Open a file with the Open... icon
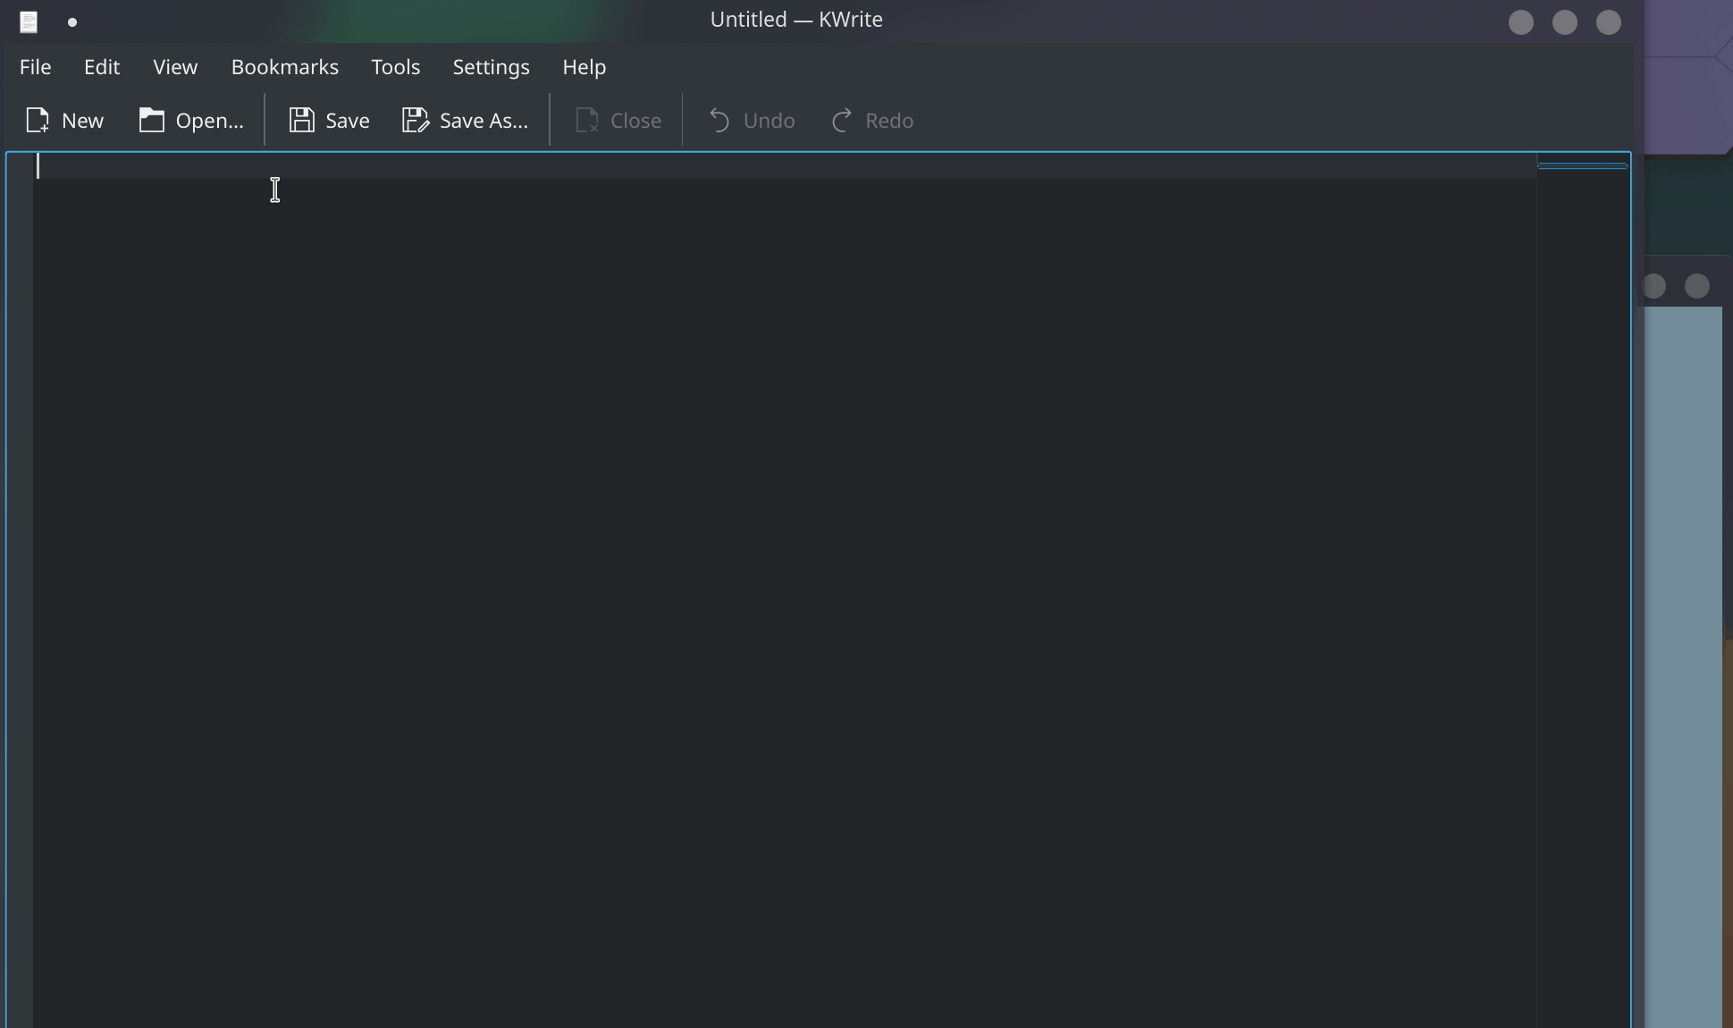This screenshot has height=1028, width=1733. coord(151,120)
